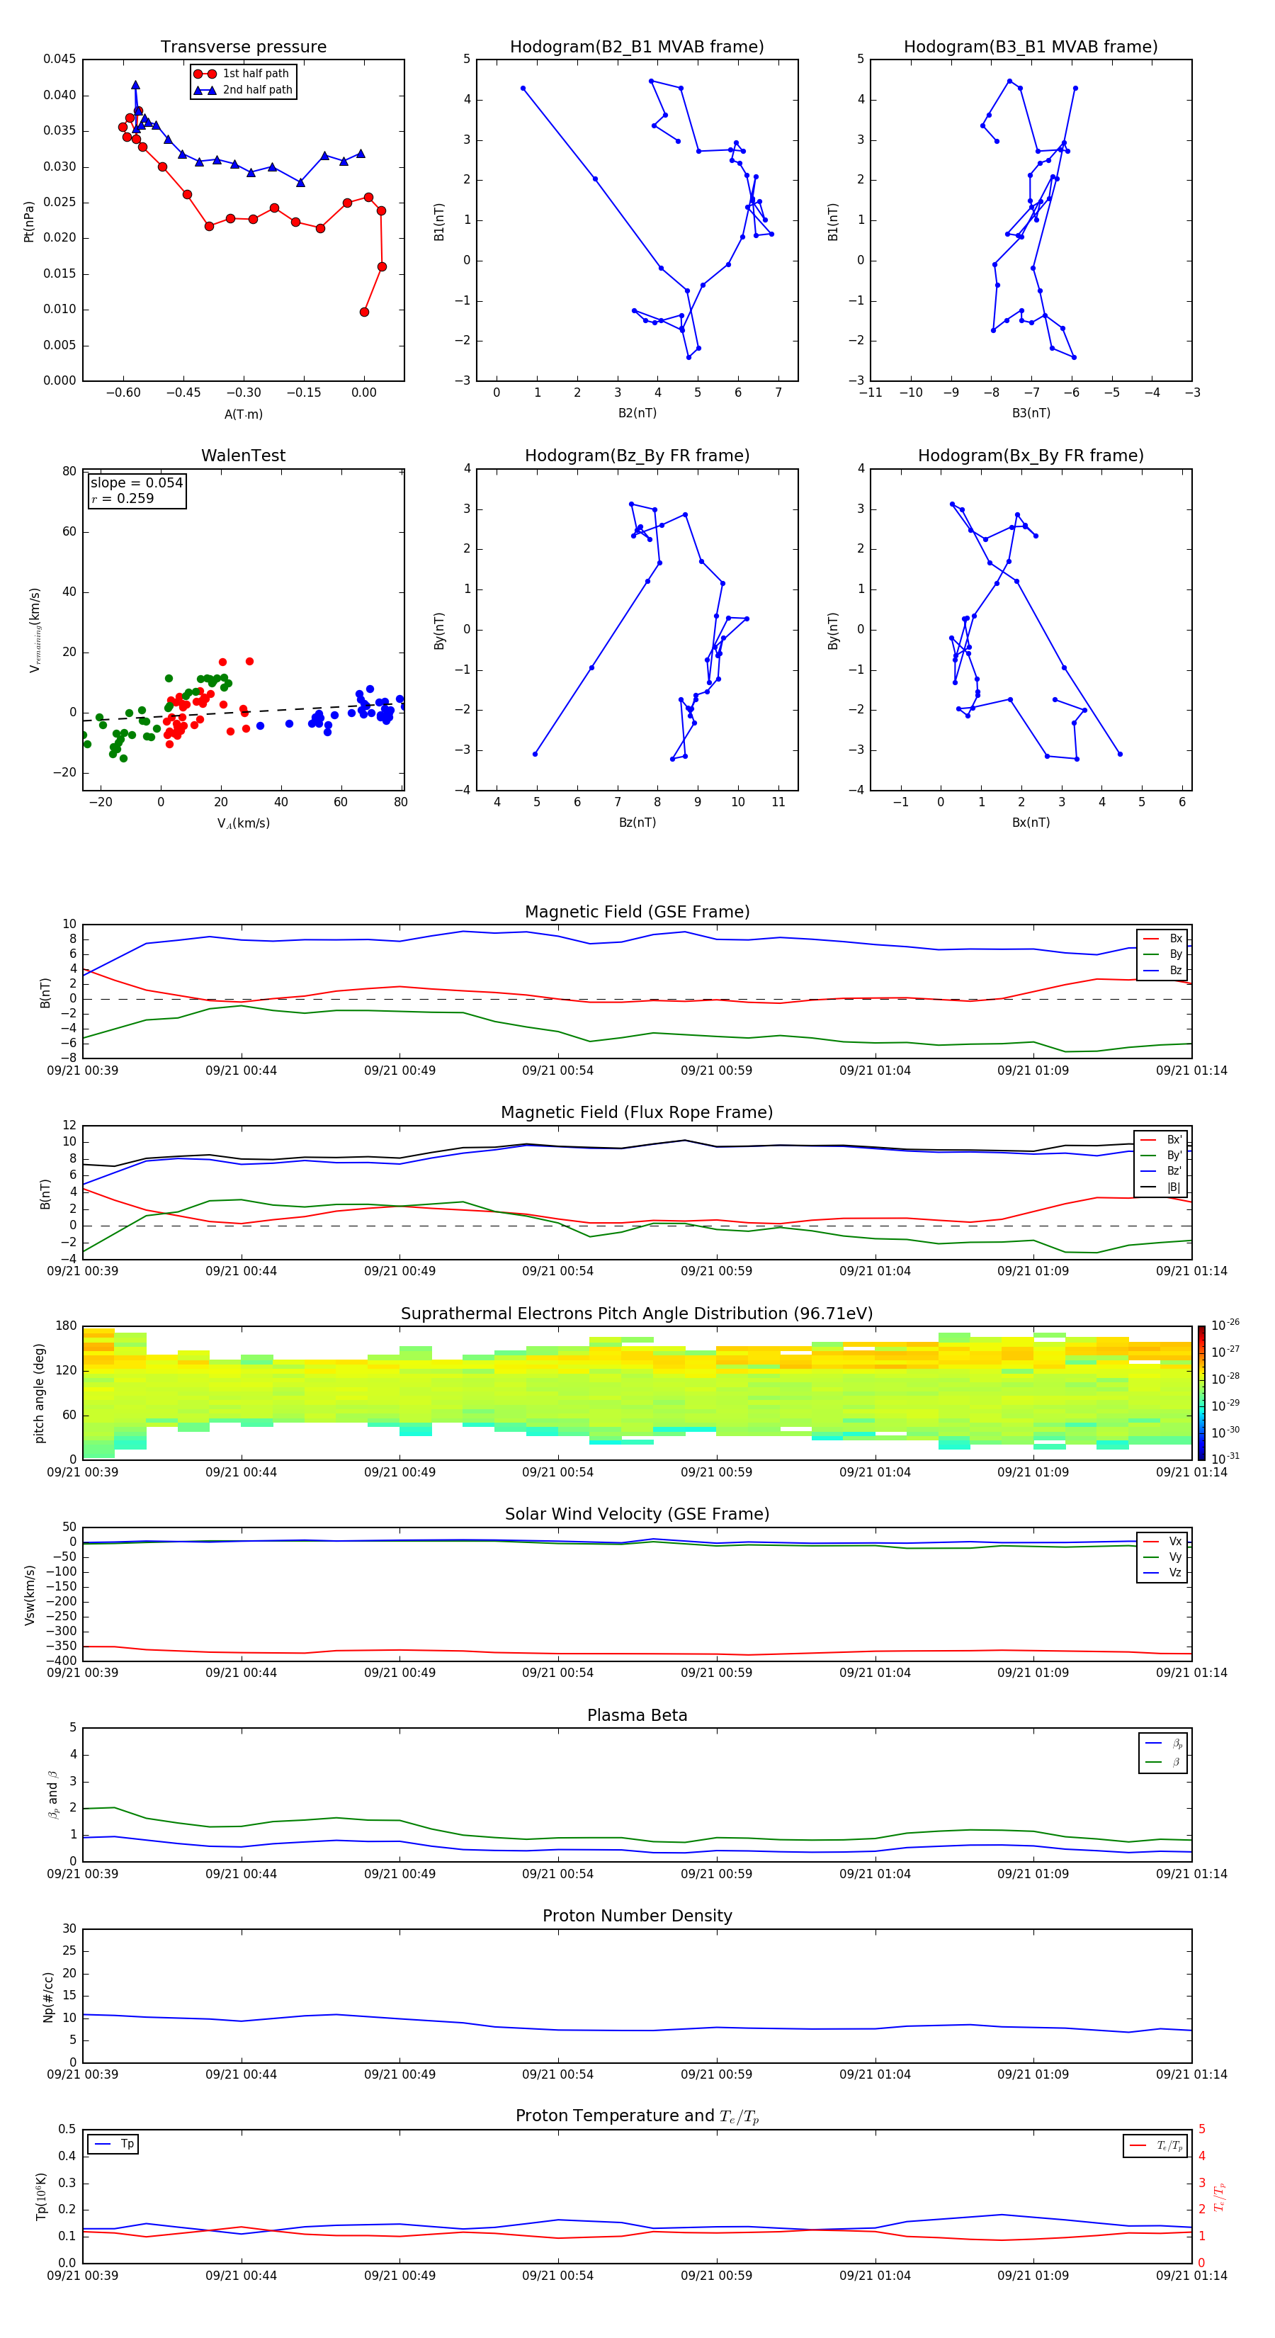Click the "Plasma Beta" panel title
This screenshot has width=1275, height=2338.
coord(637,1716)
